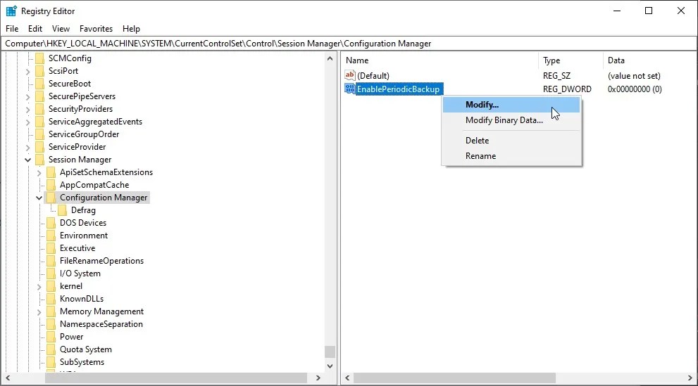698x386 pixels.
Task: Click the I/O System folder icon
Action: (51, 274)
